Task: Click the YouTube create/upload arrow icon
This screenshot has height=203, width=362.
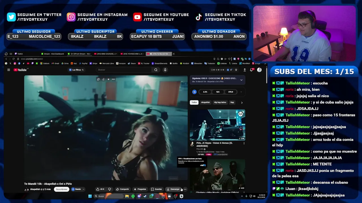Action: 245,70
